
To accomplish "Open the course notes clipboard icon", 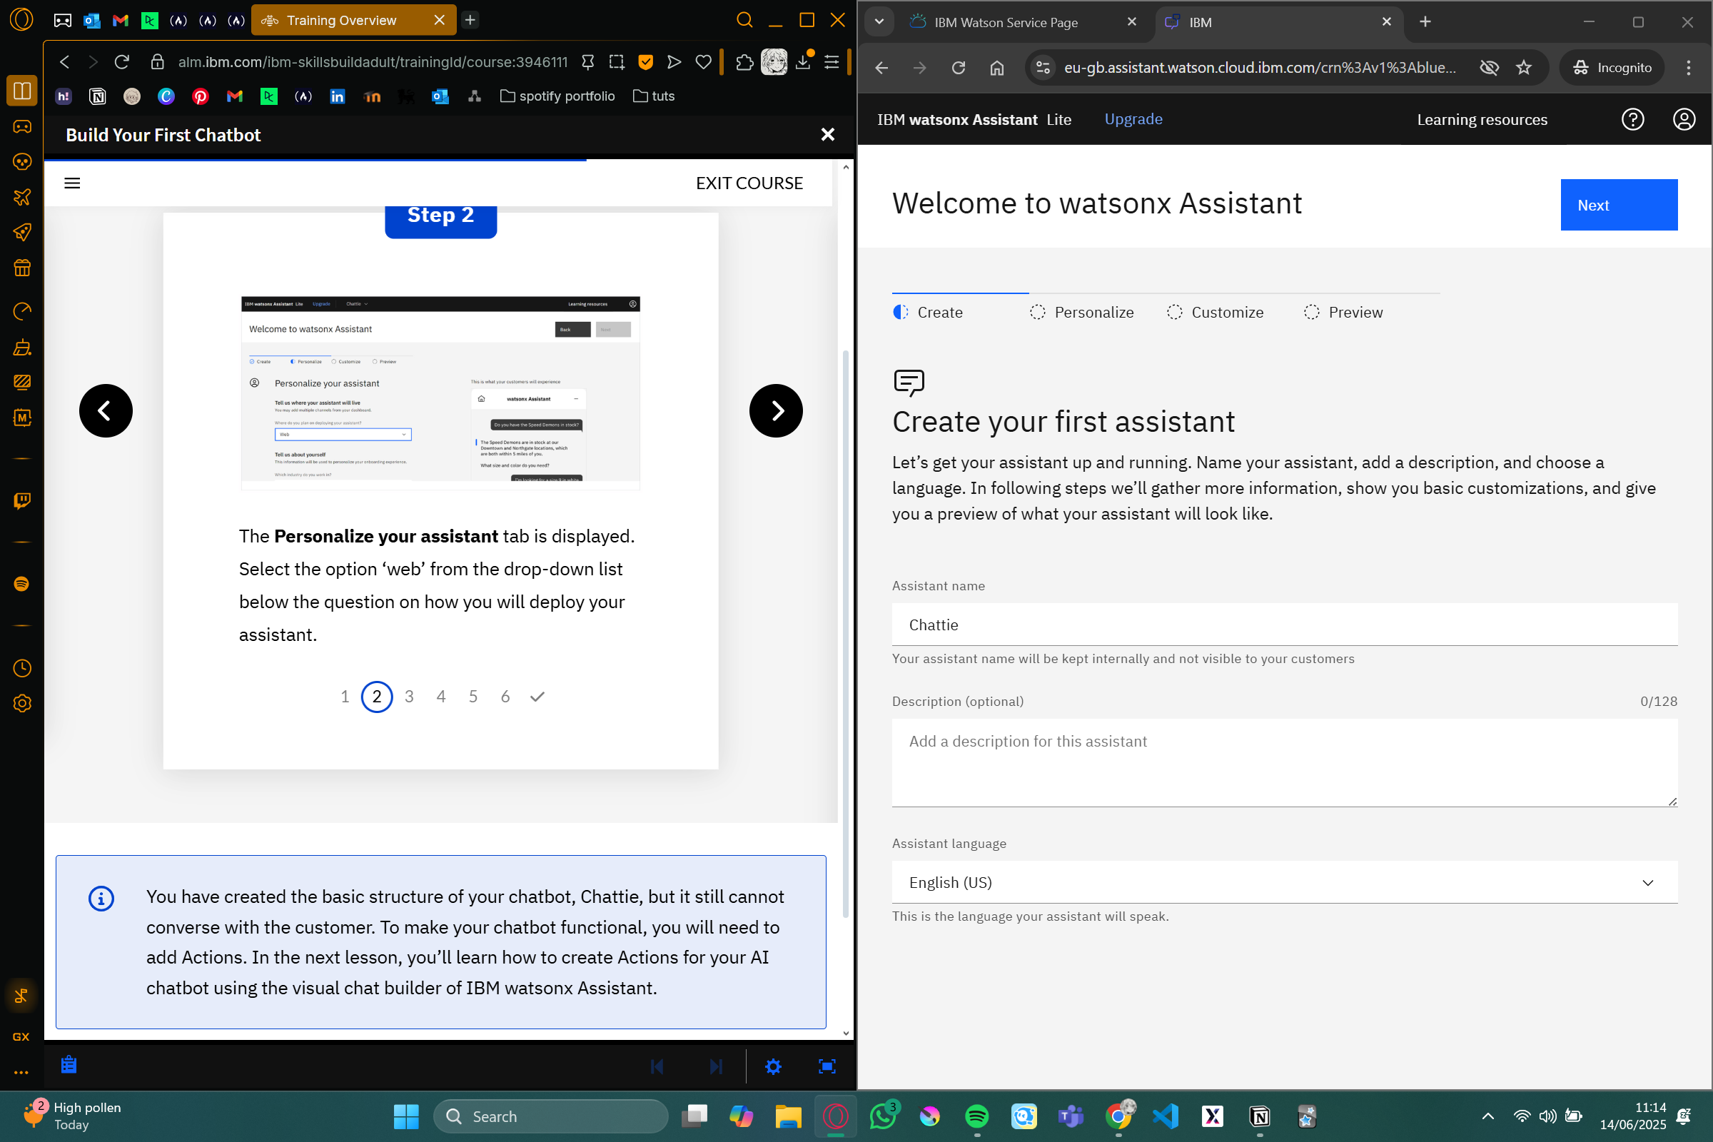I will click(x=69, y=1065).
